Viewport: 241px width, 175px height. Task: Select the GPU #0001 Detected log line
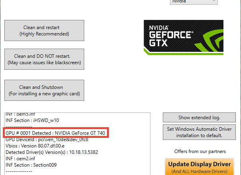click(x=55, y=133)
